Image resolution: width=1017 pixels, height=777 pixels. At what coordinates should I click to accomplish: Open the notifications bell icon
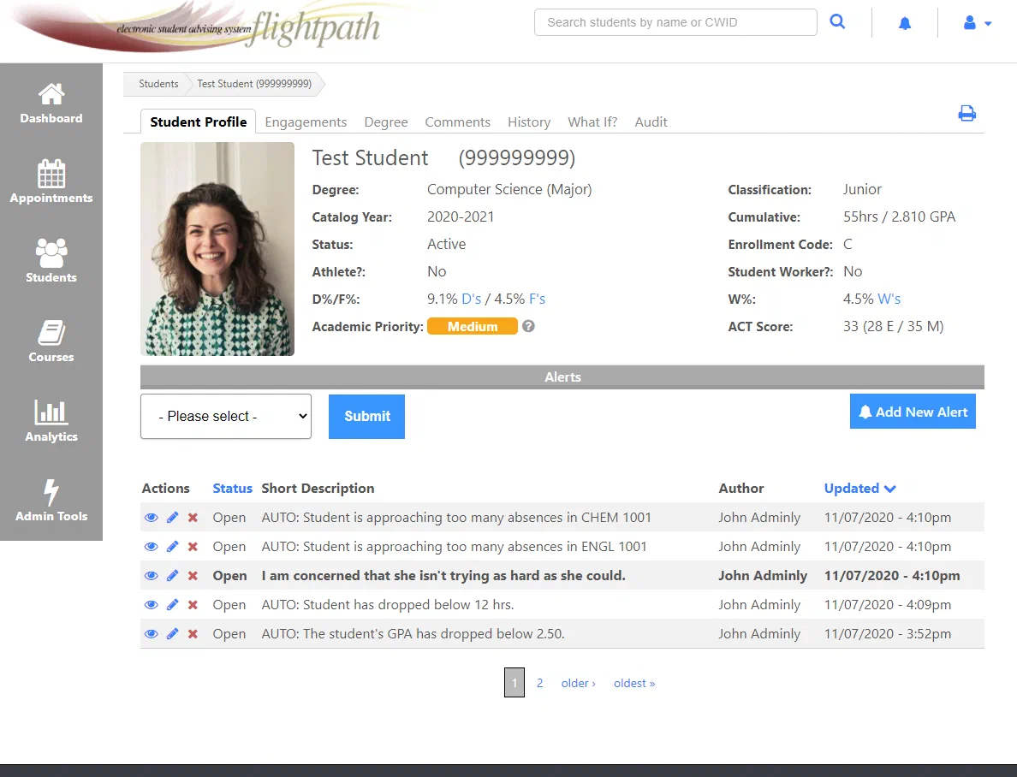coord(905,23)
